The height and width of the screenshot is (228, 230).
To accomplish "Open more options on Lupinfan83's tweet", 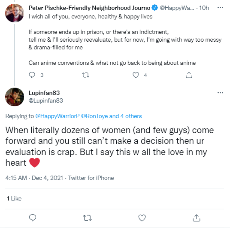I will [220, 93].
